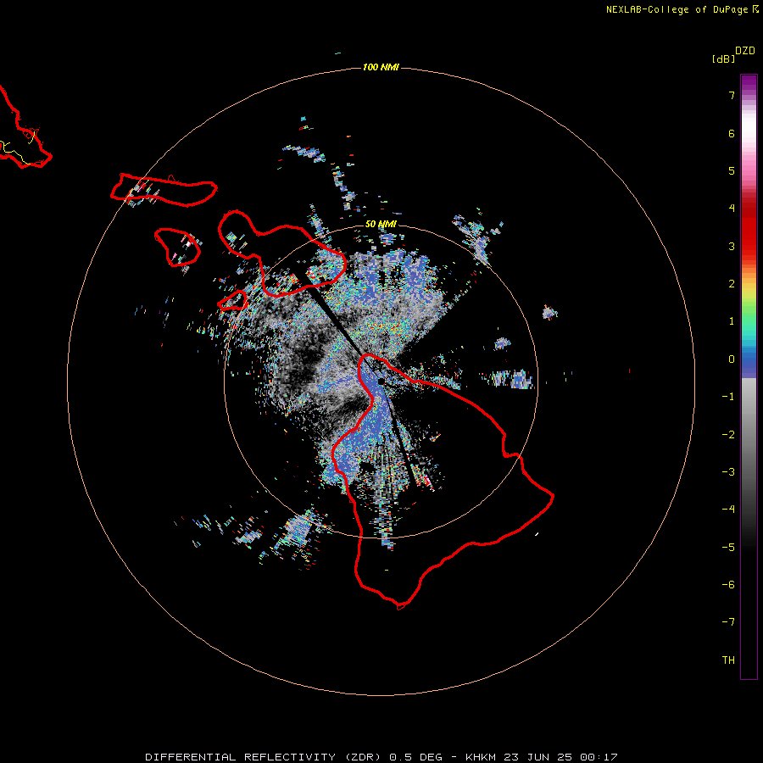Click the -2 value on color scale
This screenshot has height=763, width=763.
click(728, 435)
